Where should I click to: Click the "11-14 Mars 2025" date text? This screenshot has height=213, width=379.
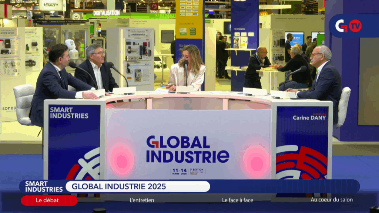pyautogui.click(x=180, y=172)
